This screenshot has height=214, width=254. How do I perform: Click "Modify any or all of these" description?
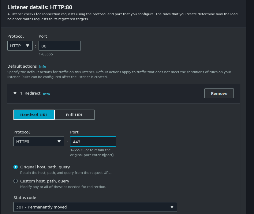(63, 187)
